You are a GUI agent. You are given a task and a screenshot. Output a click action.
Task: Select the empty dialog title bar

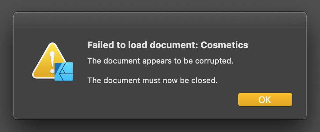160,20
